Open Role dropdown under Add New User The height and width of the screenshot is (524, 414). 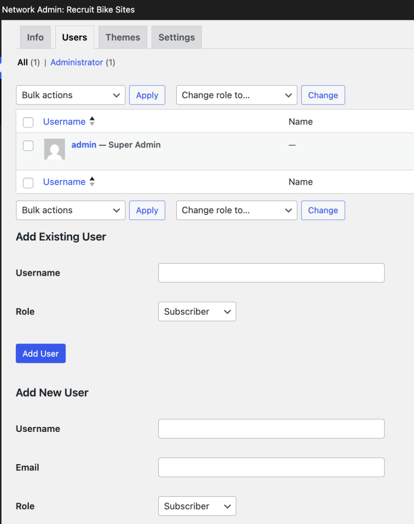(197, 506)
